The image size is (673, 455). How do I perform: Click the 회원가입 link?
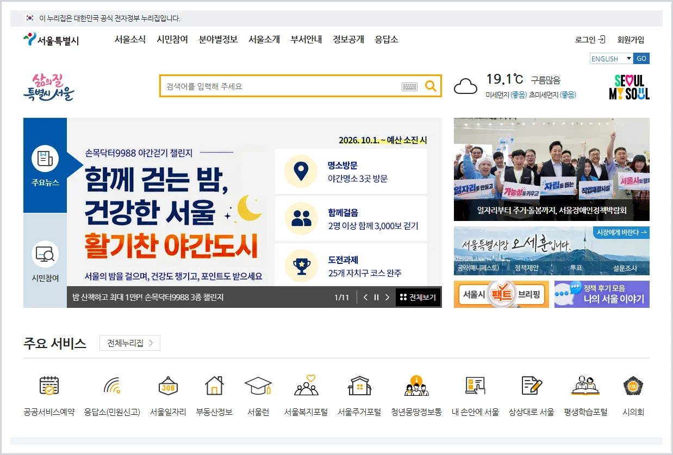tap(631, 40)
